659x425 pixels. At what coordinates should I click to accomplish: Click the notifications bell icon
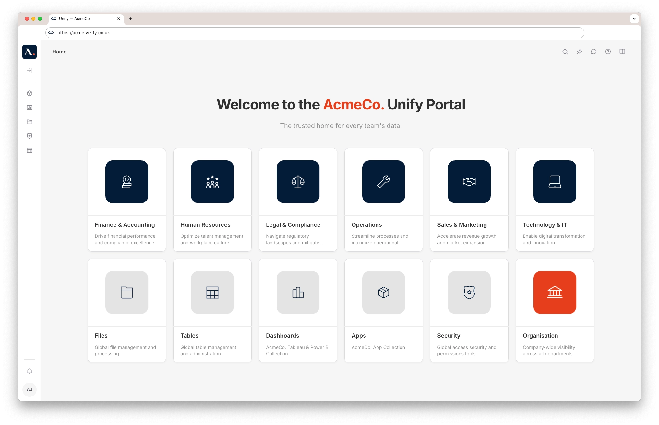click(x=30, y=371)
